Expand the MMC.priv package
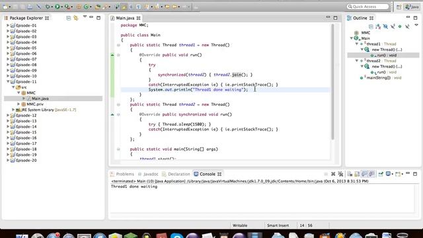 [19, 104]
